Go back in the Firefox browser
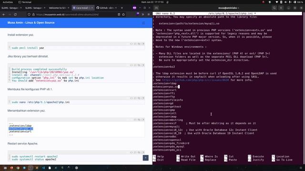Screen dimensions: 305x171 [x=4, y=14]
